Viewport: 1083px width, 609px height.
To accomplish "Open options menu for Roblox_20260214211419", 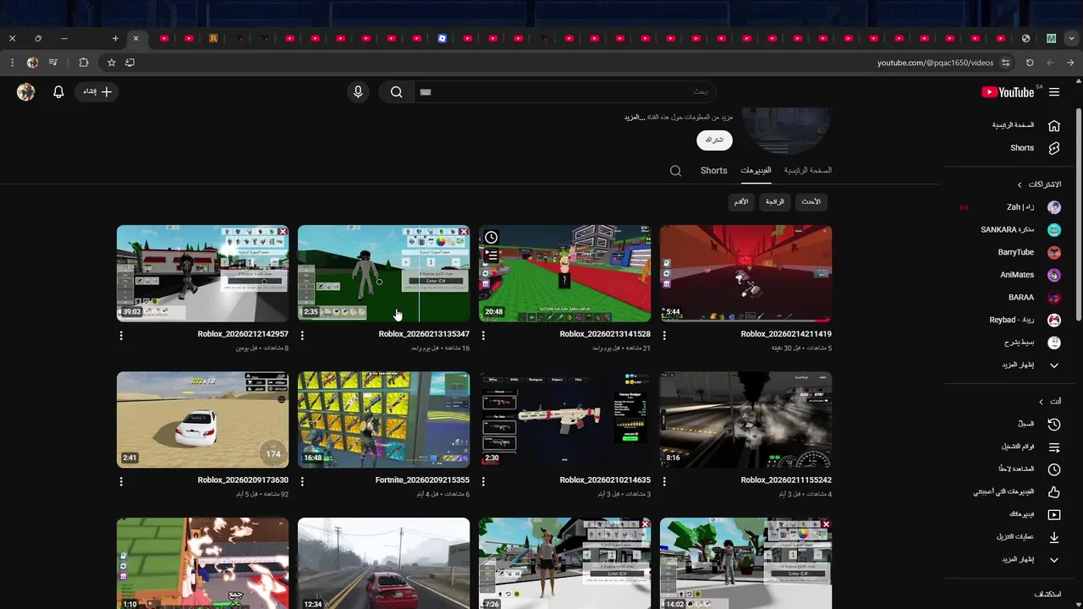I will [x=664, y=336].
